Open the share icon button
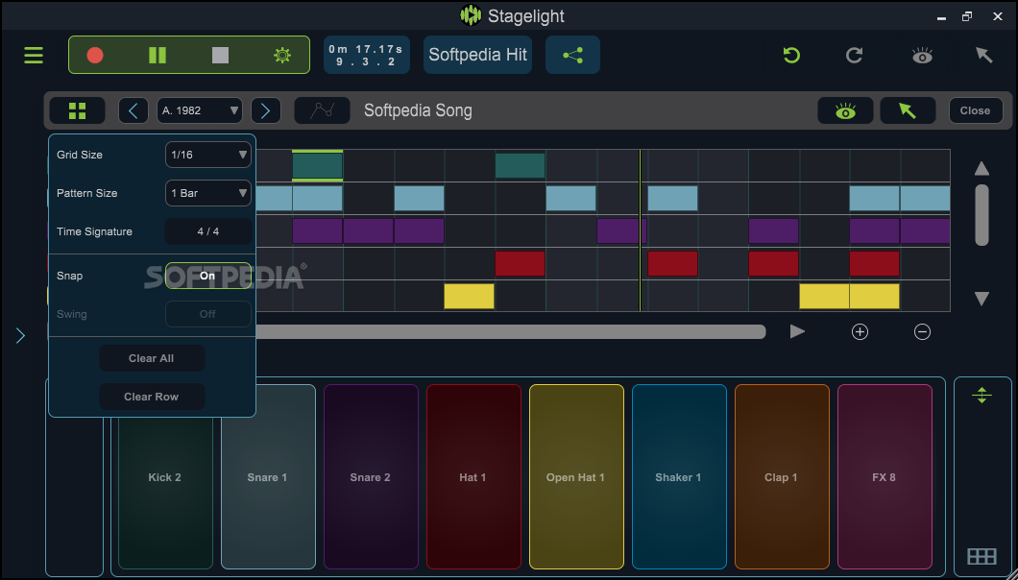The width and height of the screenshot is (1018, 580). point(572,55)
